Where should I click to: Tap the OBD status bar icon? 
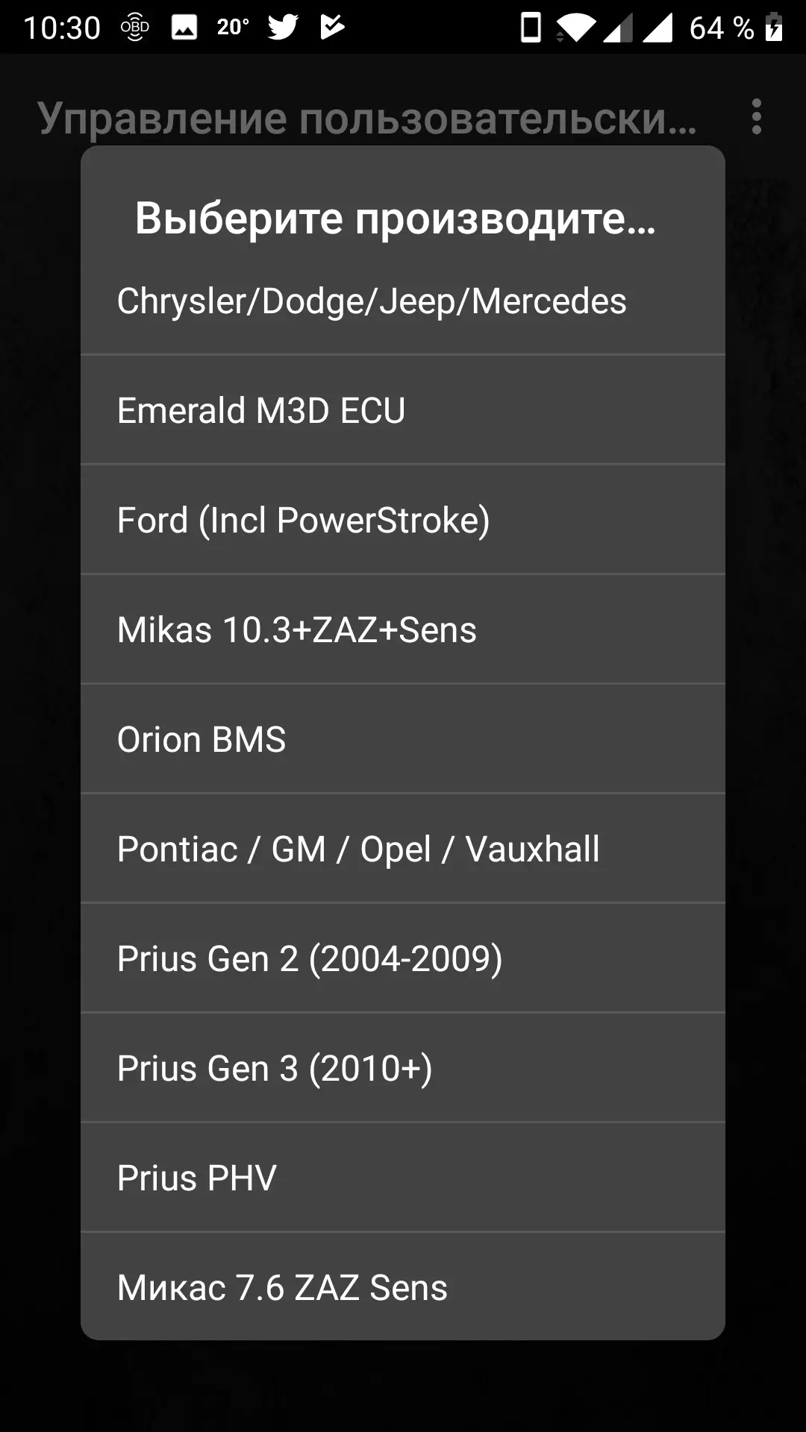[x=135, y=28]
